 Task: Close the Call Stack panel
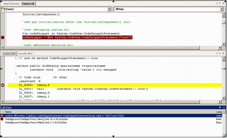pyautogui.click(x=224, y=107)
